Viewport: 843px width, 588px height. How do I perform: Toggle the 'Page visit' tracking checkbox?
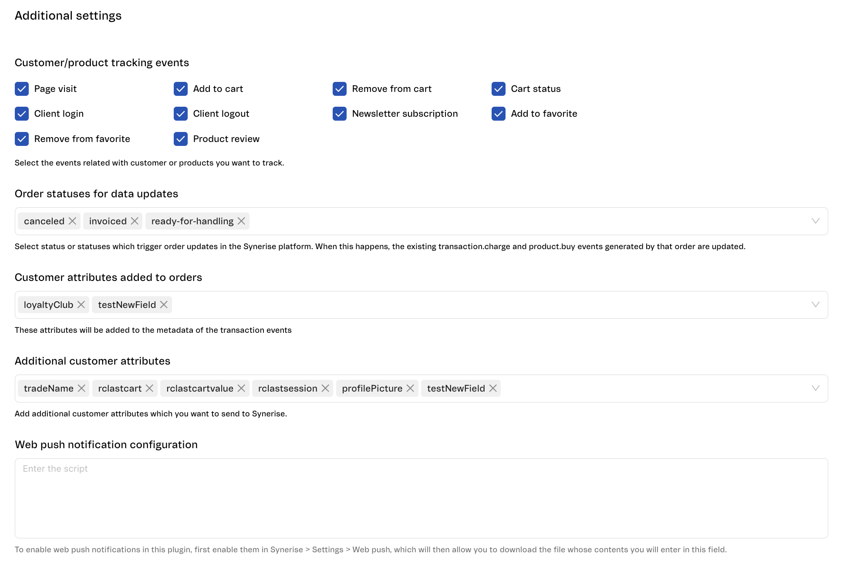click(x=21, y=89)
